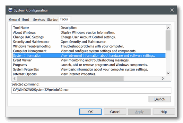Click the horizontal scrollbar left arrow
Screen dimensions: 183x123
[14, 78]
